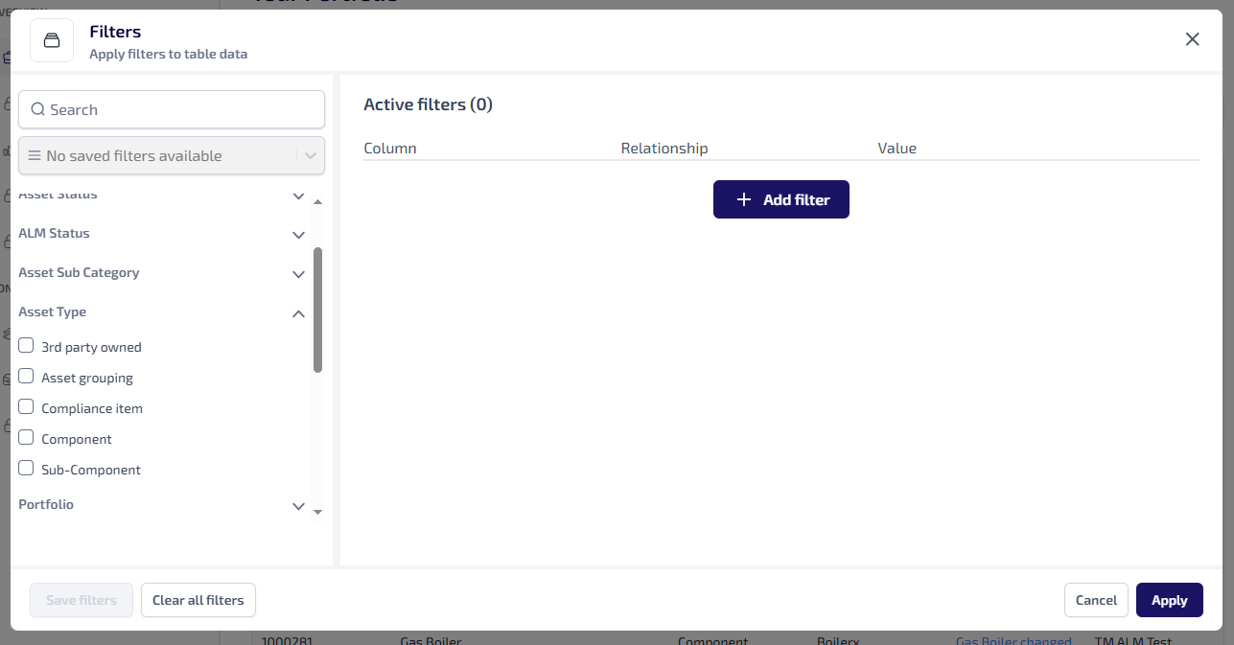Click the Filters header funnel icon
This screenshot has width=1234, height=645.
[x=52, y=41]
